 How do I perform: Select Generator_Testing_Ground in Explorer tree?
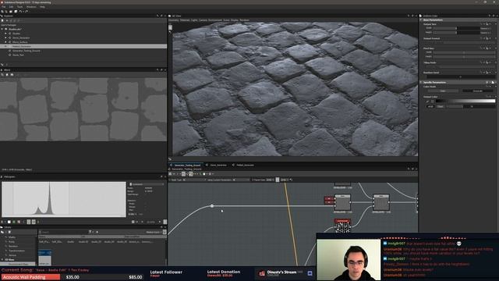[27, 51]
